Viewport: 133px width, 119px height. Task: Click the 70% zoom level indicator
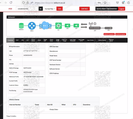click(x=99, y=3)
